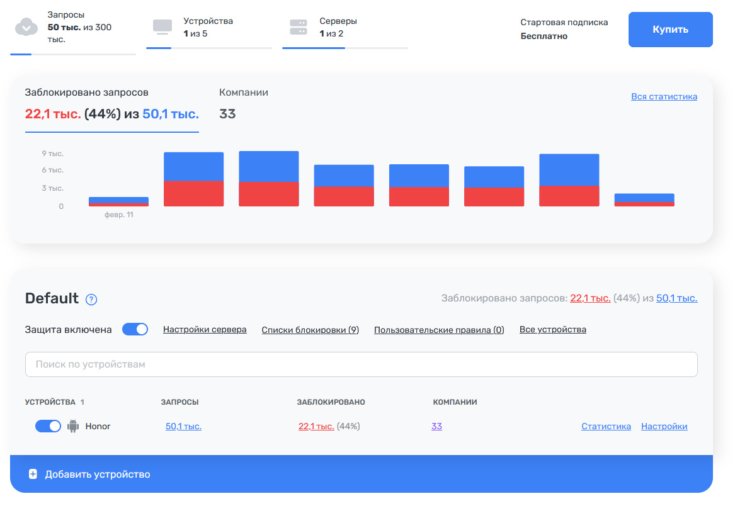
Task: Click the plus icon on Добавить устройство bar
Action: pos(33,474)
